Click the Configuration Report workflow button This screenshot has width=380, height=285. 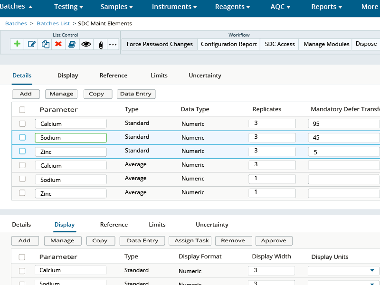[228, 44]
